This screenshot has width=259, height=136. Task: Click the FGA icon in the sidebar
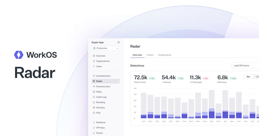click(94, 113)
